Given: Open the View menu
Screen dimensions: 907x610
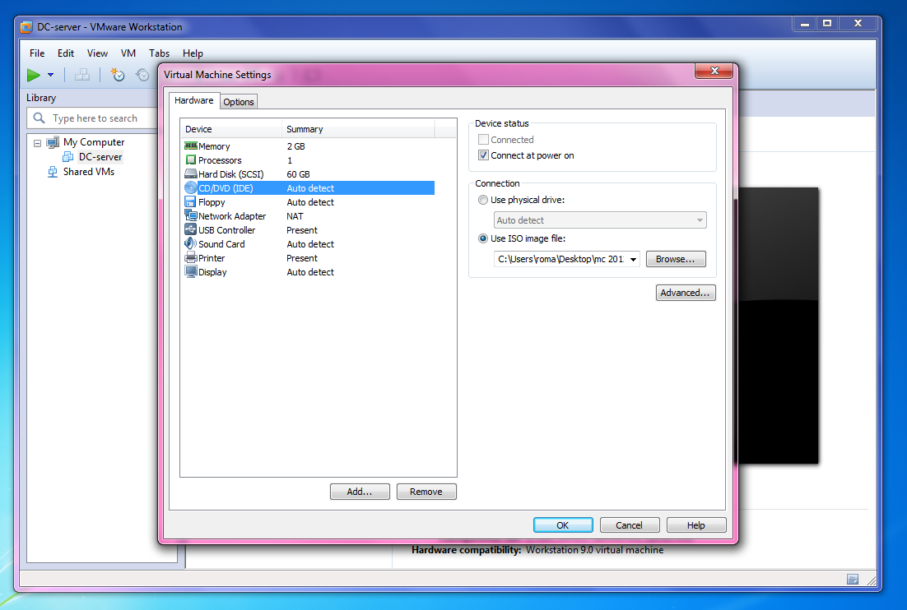Looking at the screenshot, I should (97, 53).
